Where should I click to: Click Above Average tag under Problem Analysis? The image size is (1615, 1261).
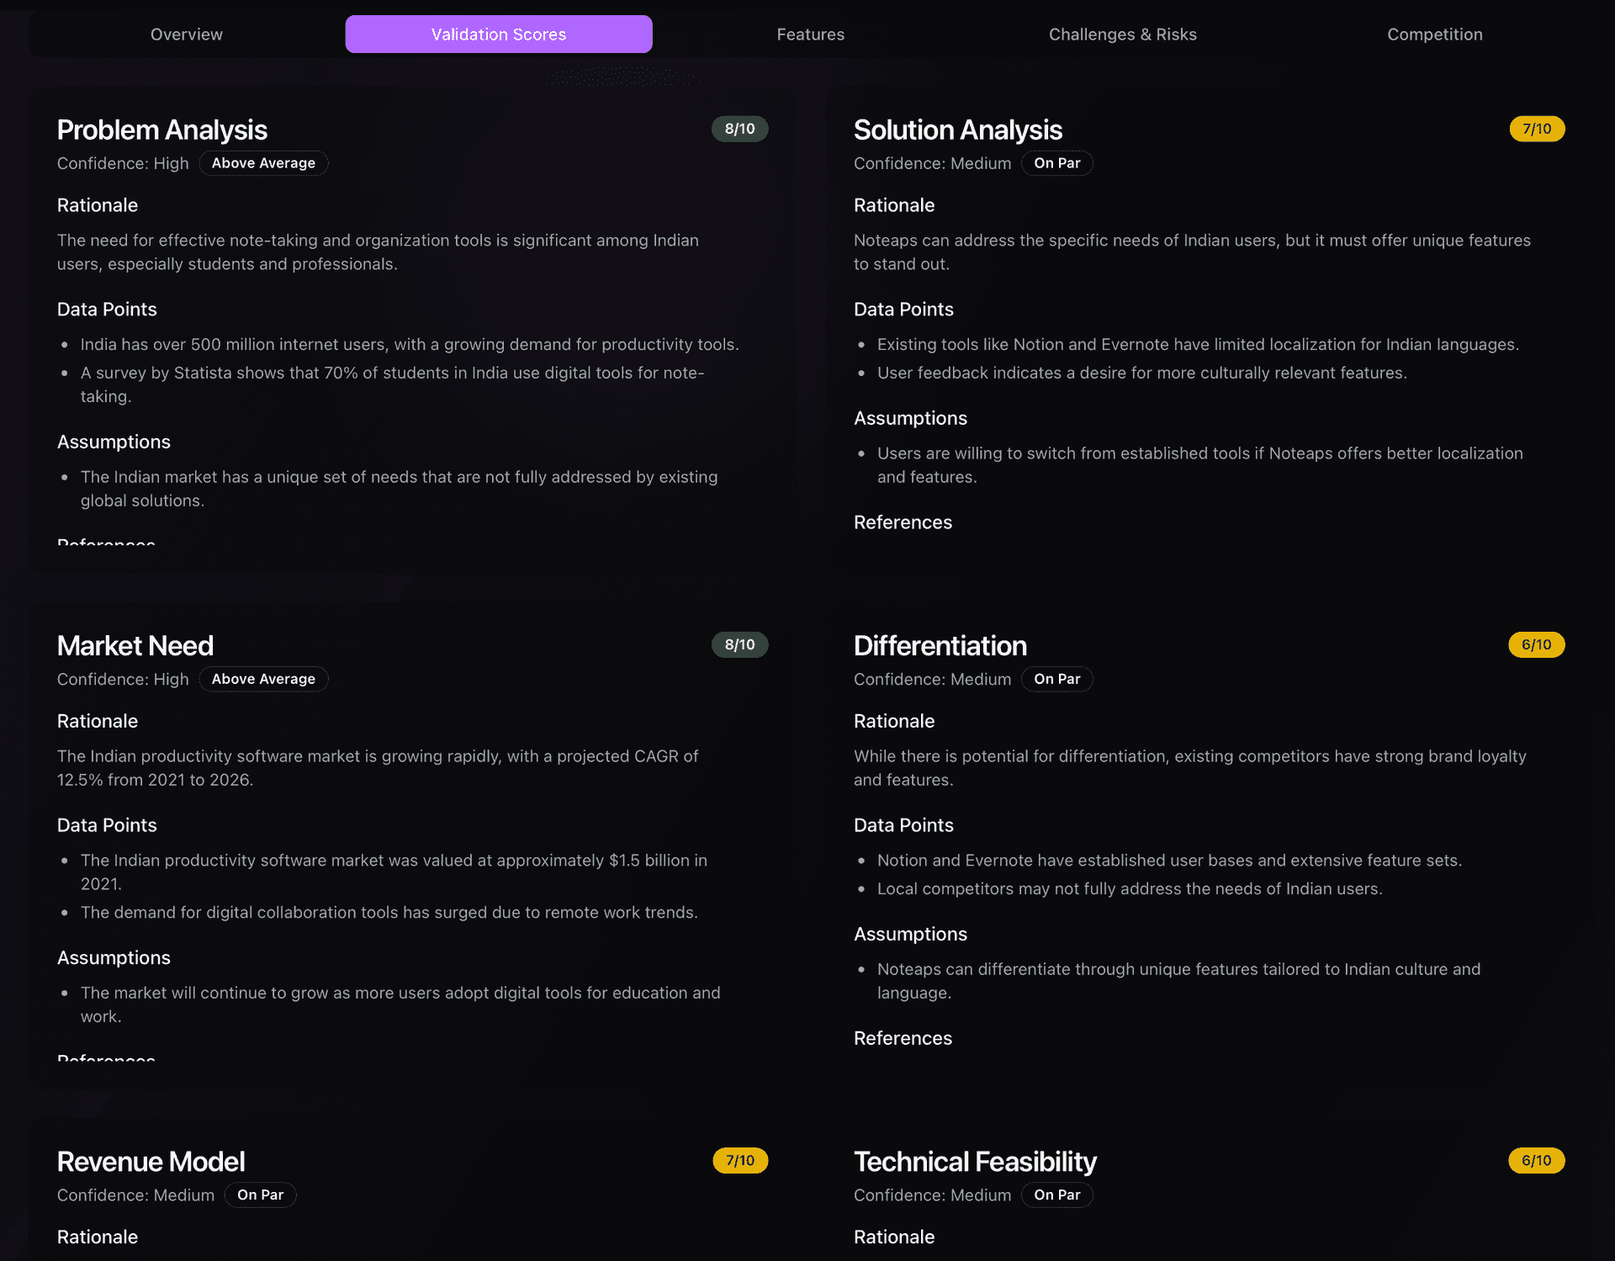[263, 163]
